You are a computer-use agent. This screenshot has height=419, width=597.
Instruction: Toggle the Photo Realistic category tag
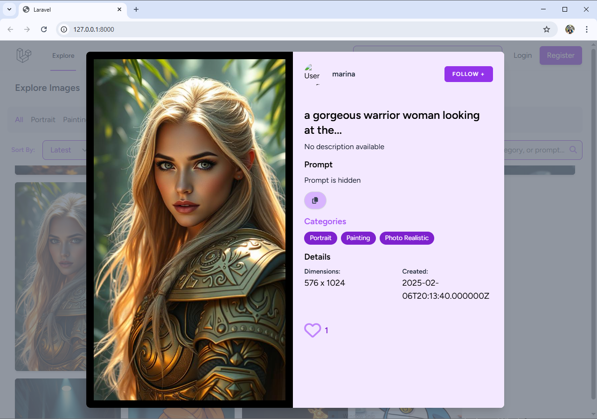pyautogui.click(x=407, y=238)
